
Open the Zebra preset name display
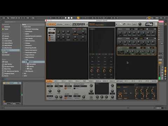102,24
